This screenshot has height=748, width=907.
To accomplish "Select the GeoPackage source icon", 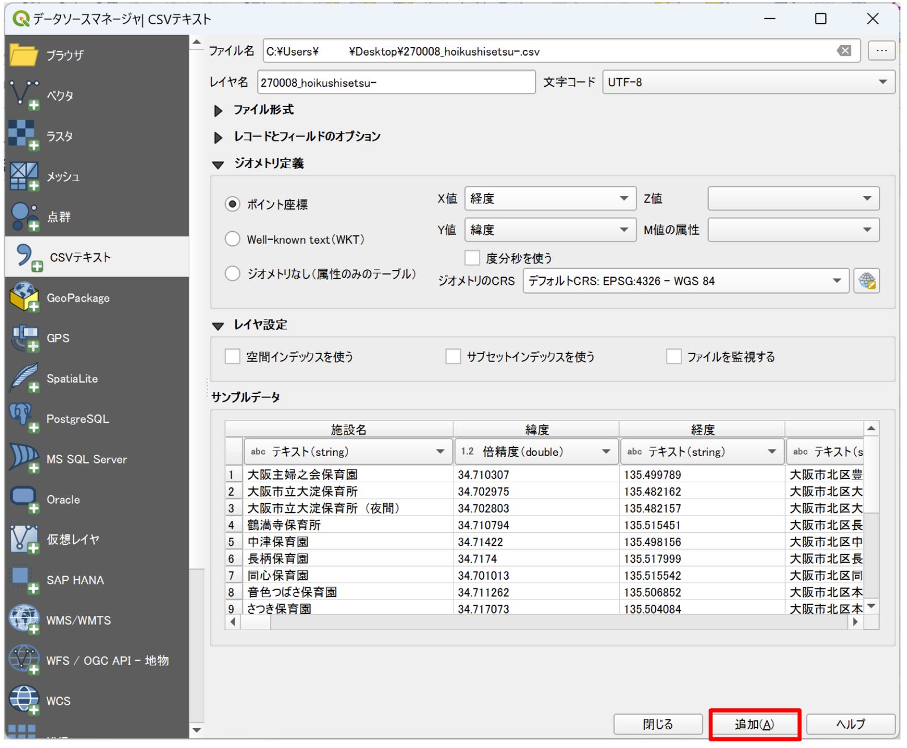I will 24,297.
